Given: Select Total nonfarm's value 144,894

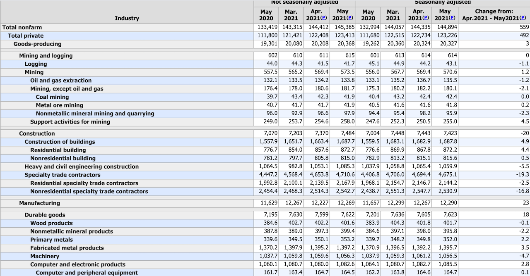Looking at the screenshot, I should [x=447, y=27].
